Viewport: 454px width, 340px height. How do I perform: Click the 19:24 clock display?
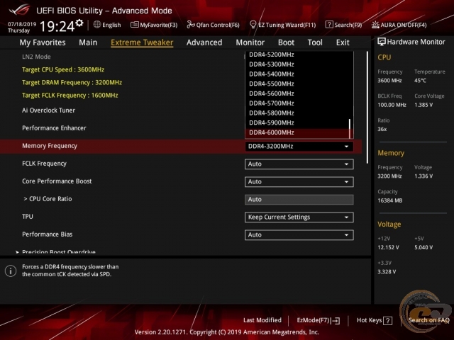tap(57, 27)
